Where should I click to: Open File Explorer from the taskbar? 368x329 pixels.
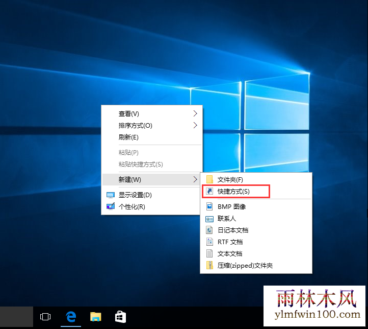tap(95, 317)
